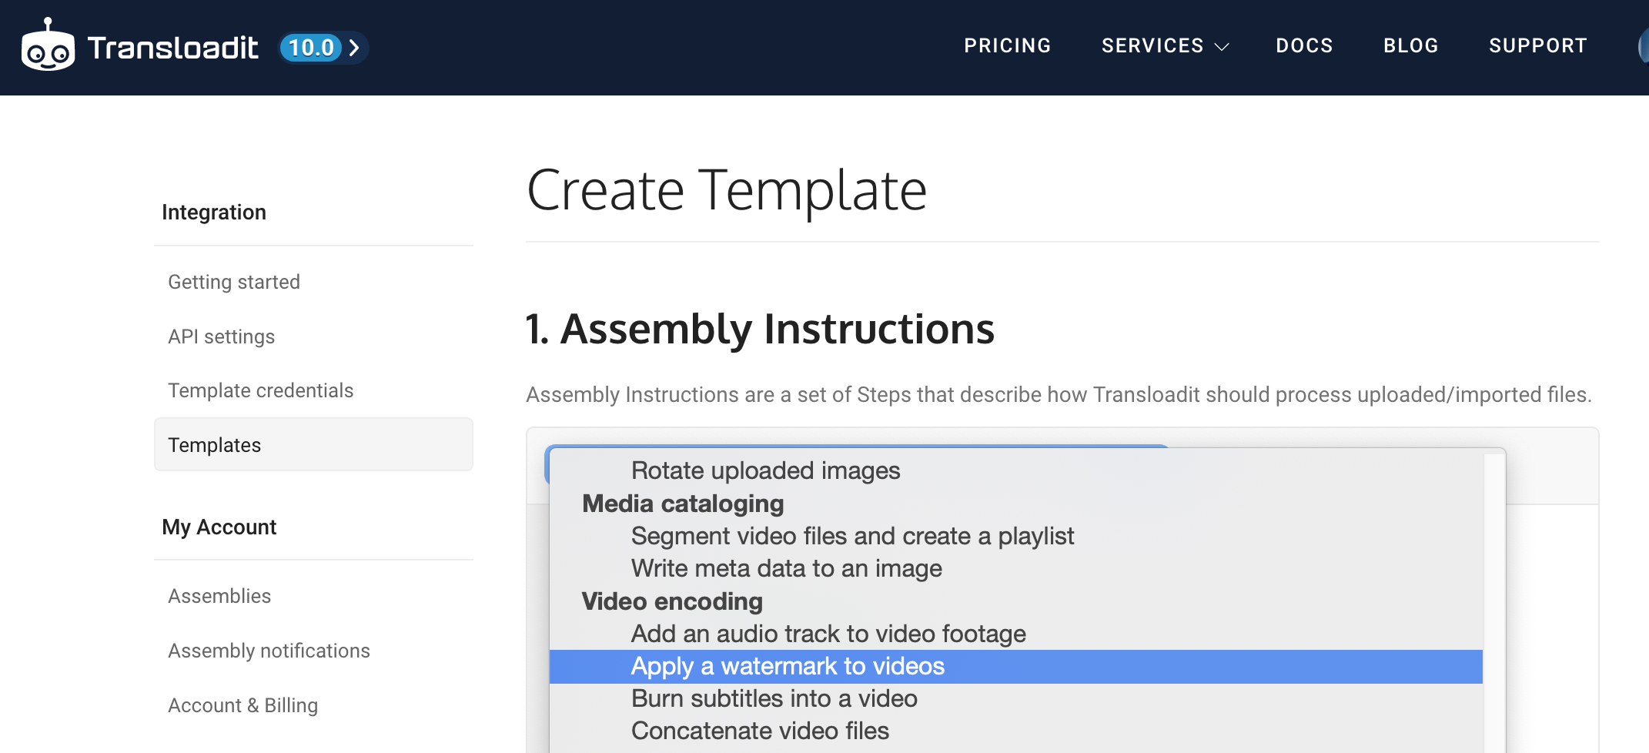
Task: Go to the Docs page
Action: (1304, 46)
